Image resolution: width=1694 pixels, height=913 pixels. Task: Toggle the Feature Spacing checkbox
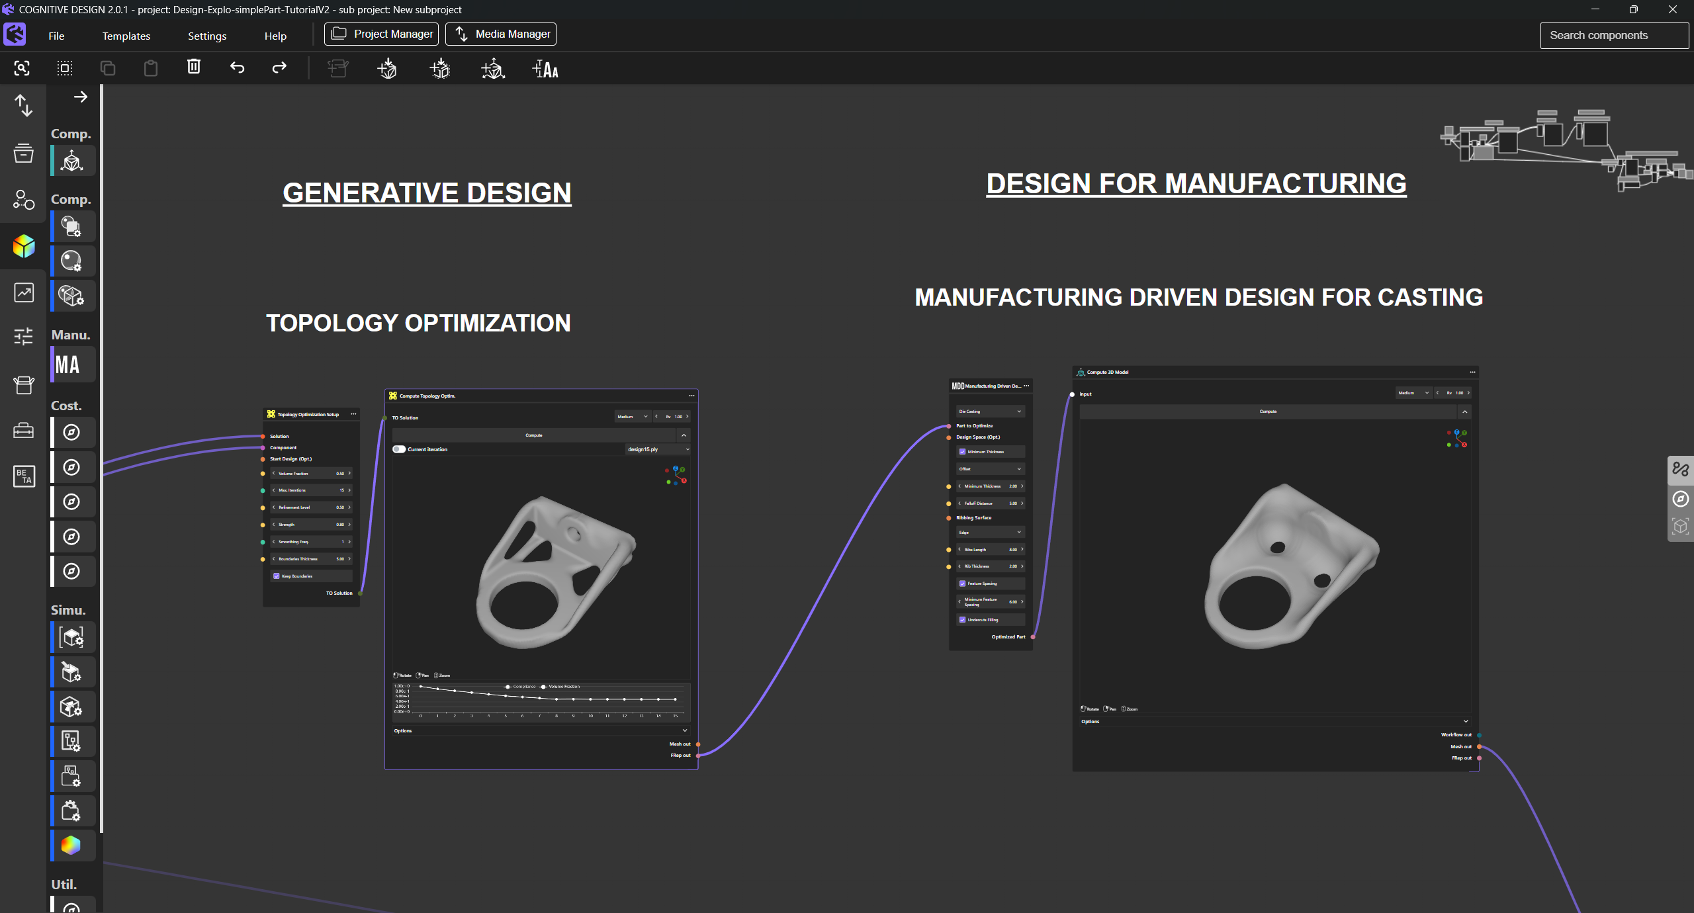[962, 584]
